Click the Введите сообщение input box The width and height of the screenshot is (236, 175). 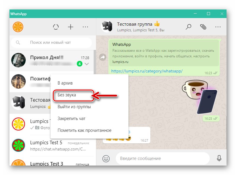[162, 158]
